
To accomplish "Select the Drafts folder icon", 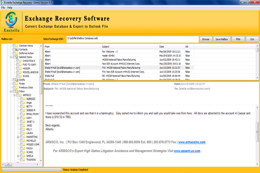I will click(17, 80).
